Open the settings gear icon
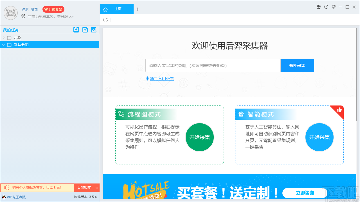This screenshot has width=360, height=202. pos(334,7)
